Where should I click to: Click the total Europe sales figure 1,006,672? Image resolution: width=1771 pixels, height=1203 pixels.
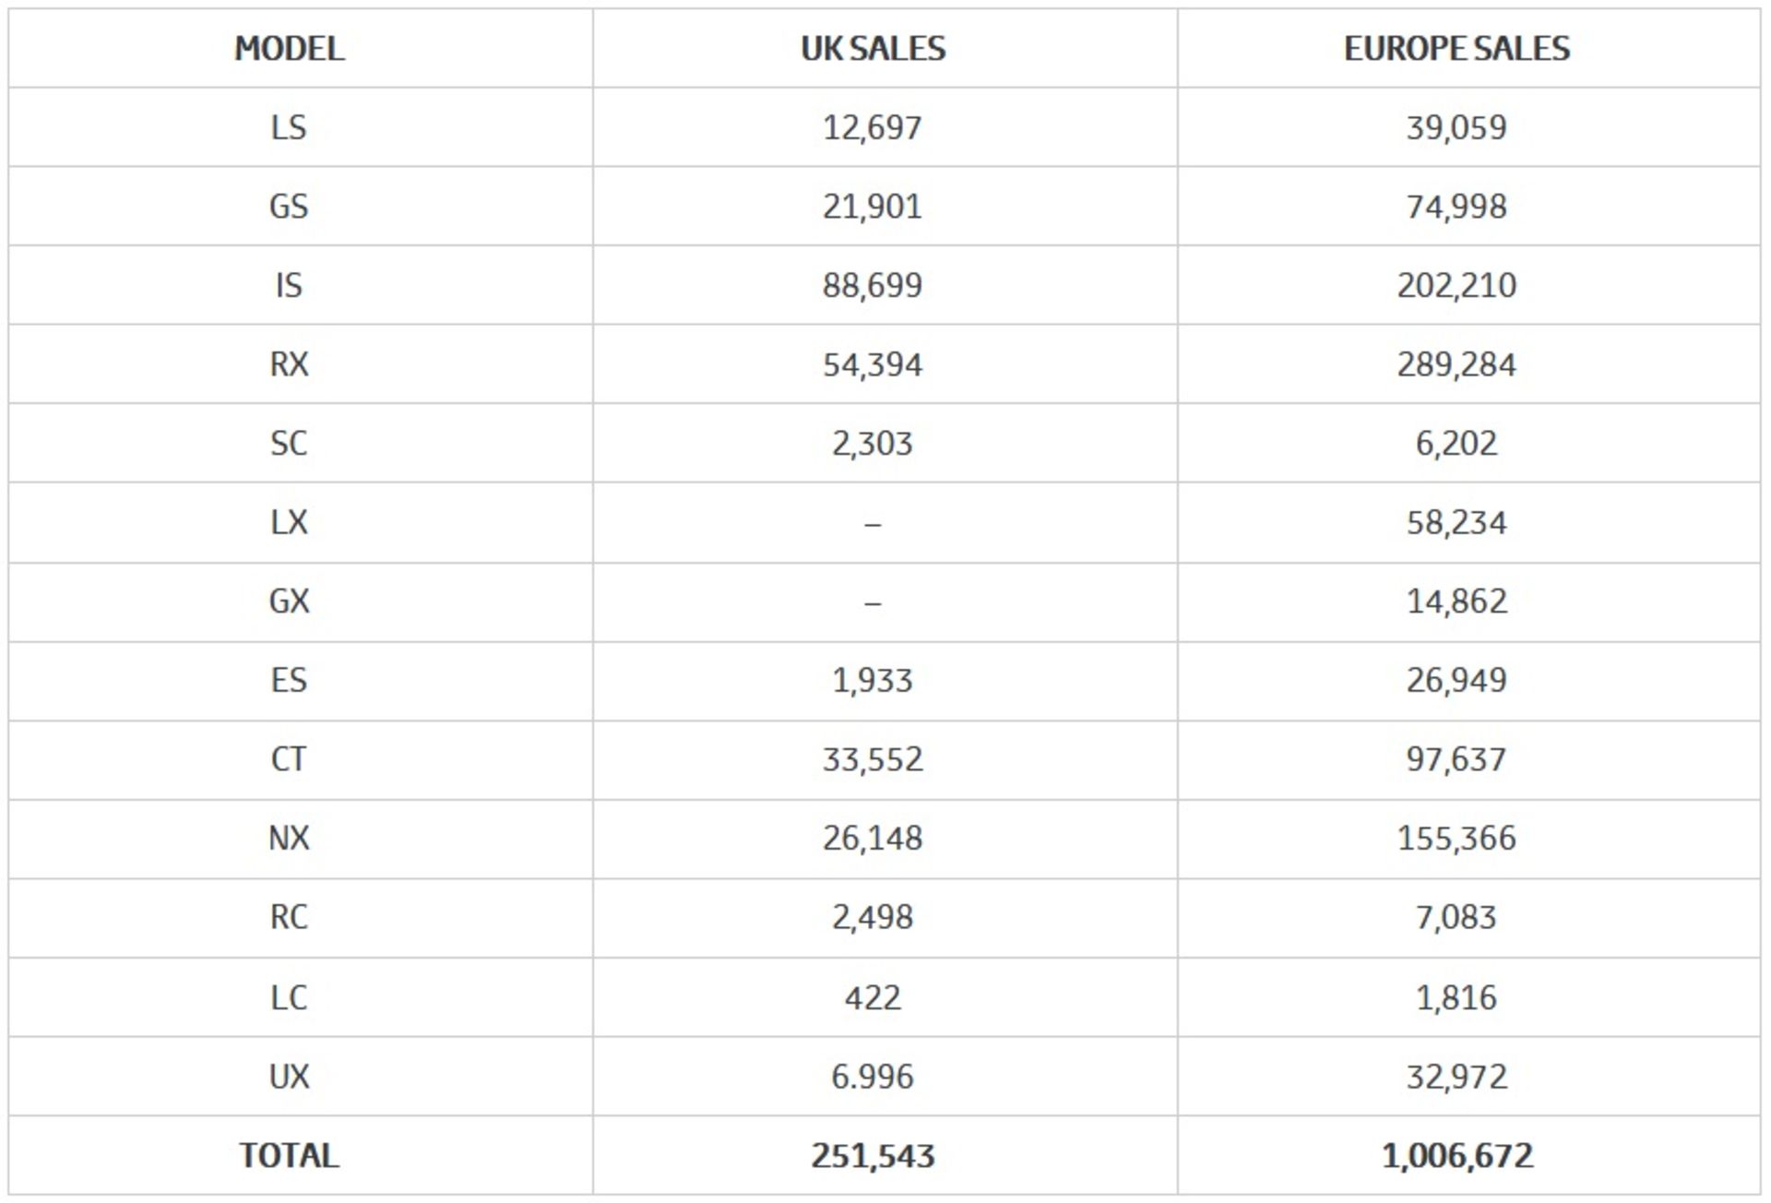coord(1456,1155)
